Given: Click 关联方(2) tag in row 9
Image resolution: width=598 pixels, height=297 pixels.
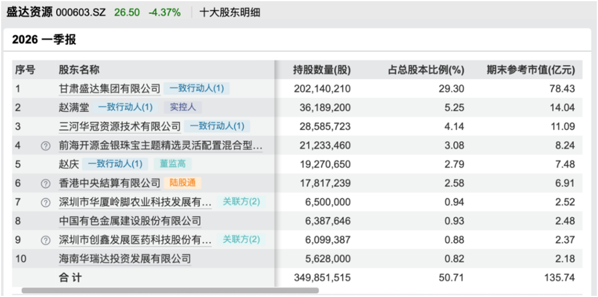Looking at the screenshot, I should pos(242,240).
